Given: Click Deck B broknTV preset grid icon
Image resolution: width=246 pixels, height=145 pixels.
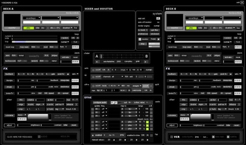Looking at the screenshot, I should (x=238, y=94).
